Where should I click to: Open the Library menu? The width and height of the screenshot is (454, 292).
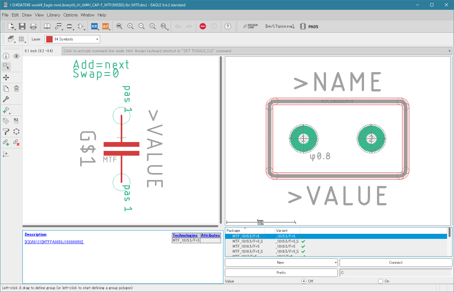click(x=53, y=15)
